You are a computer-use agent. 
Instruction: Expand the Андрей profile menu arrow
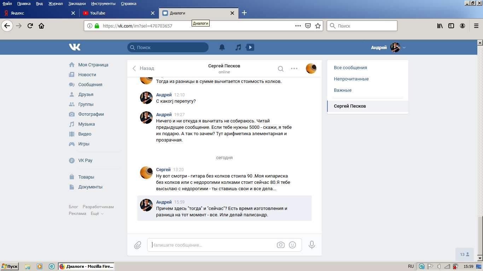404,48
